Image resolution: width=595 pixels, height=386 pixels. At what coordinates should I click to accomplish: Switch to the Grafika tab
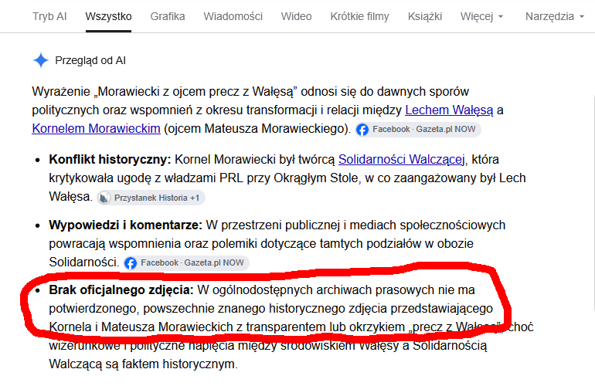click(168, 16)
